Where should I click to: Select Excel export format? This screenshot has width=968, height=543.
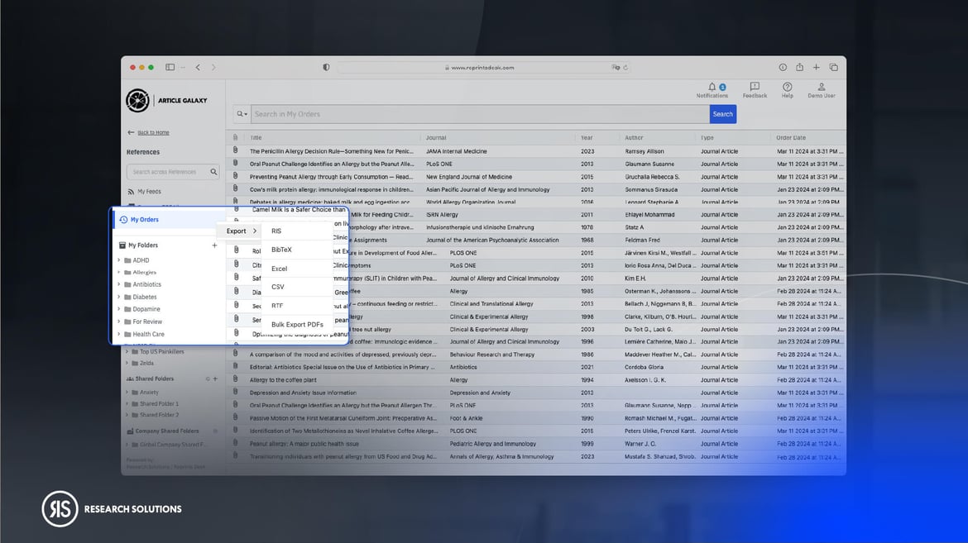click(x=279, y=269)
